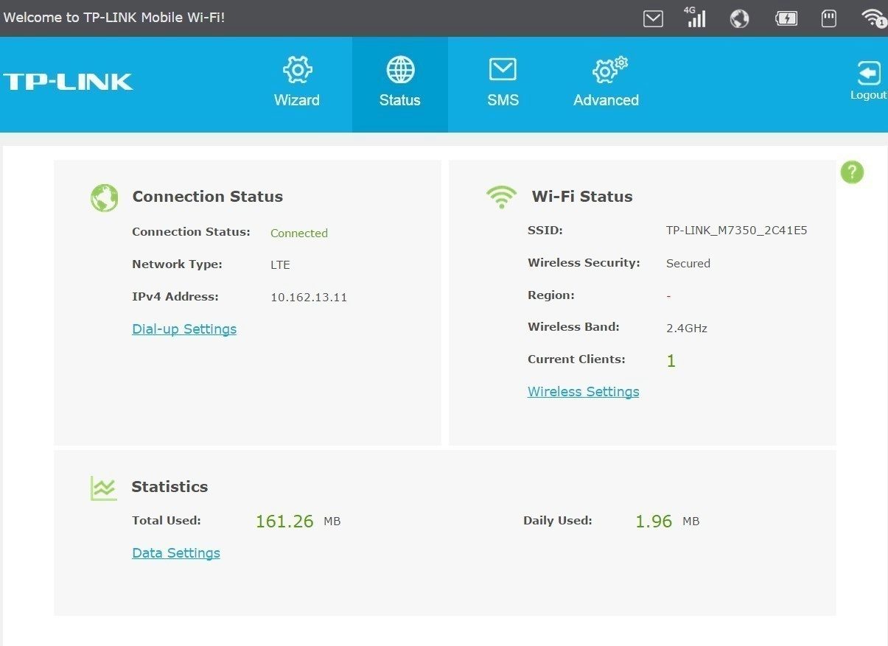Click the Network Type label

click(x=177, y=264)
